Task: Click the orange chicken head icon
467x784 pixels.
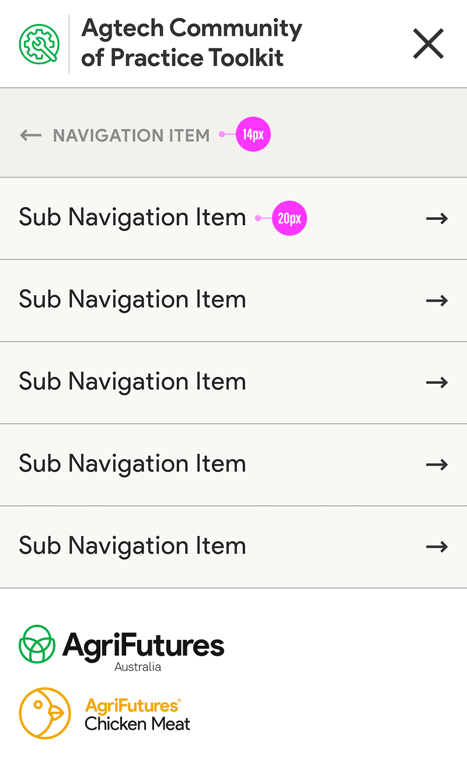Action: click(45, 713)
